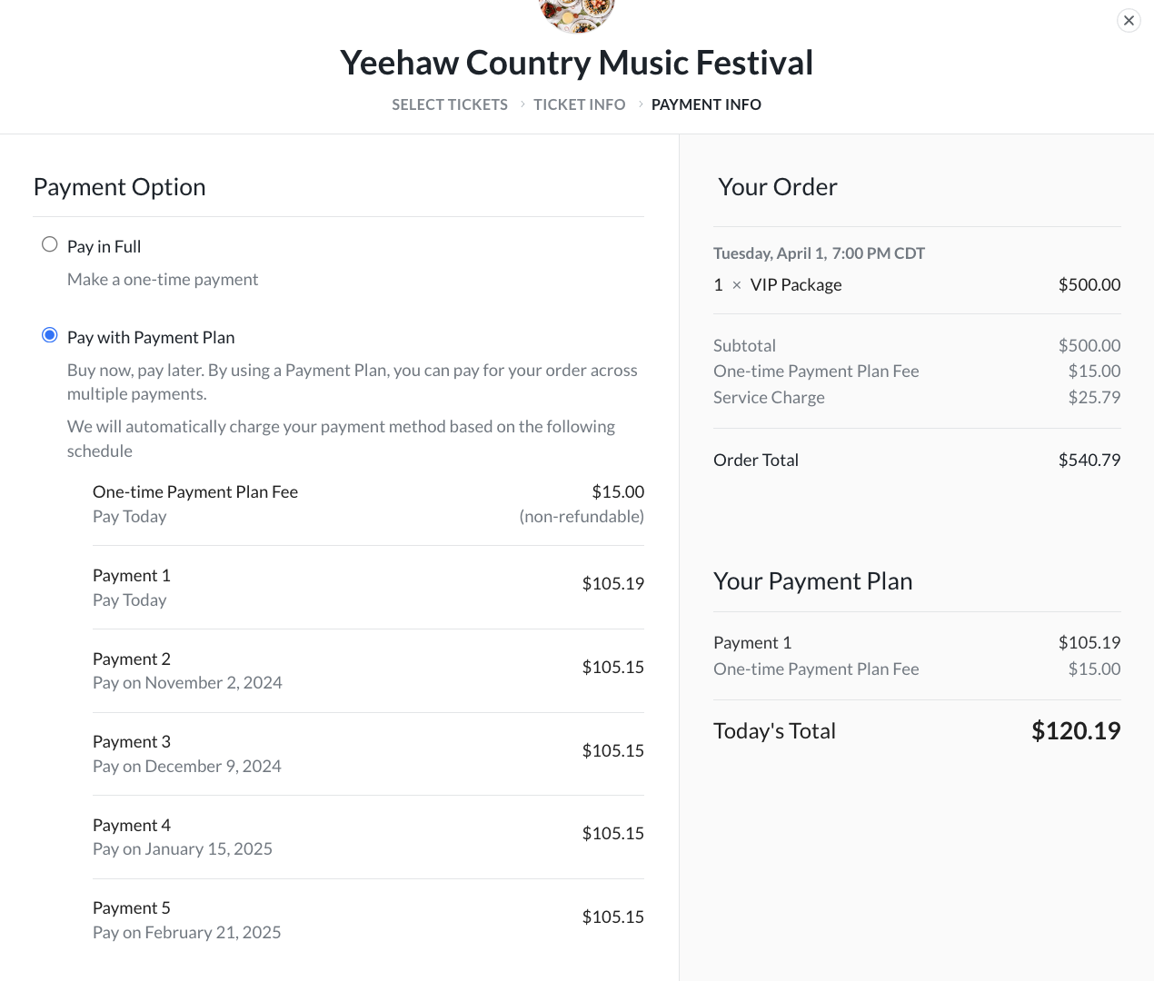Click the Today's Total amount $120.19
Screen dimensions: 1154x981
pos(1076,730)
